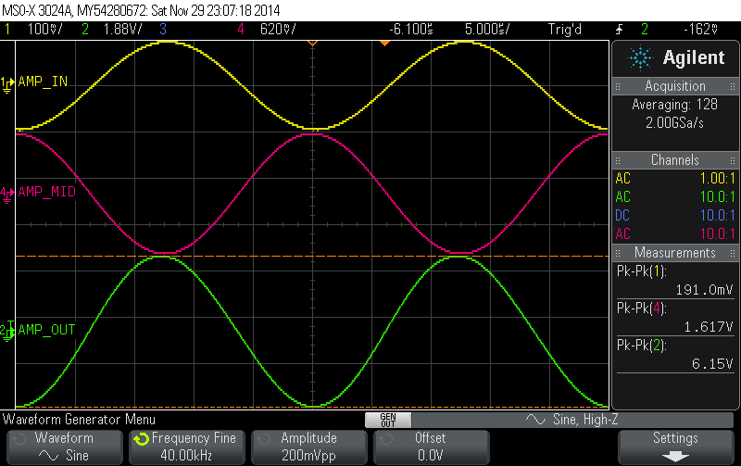Open the Channels panel header
The height and width of the screenshot is (466, 741).
click(x=675, y=160)
